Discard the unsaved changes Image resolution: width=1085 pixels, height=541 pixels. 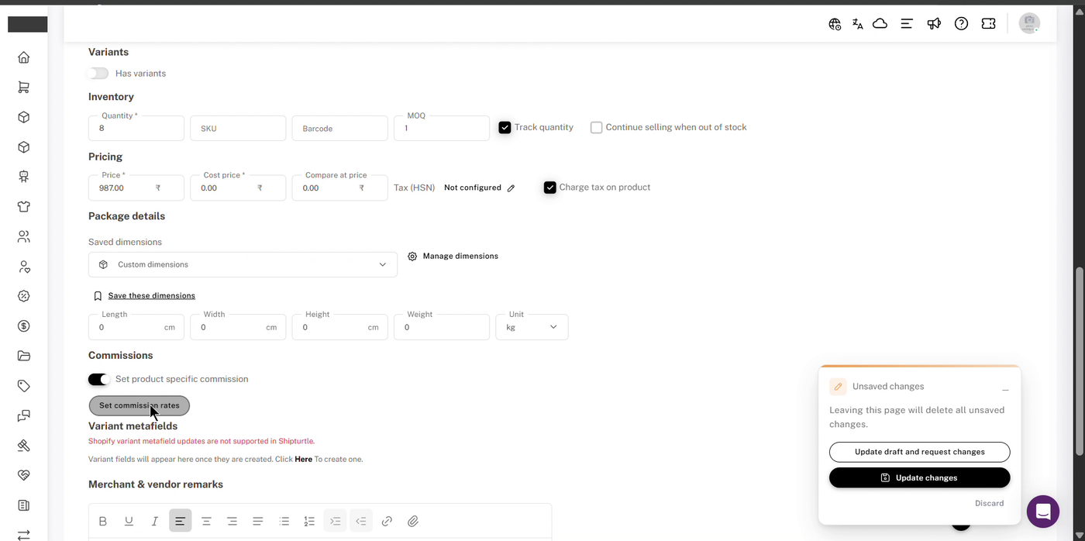pyautogui.click(x=989, y=504)
